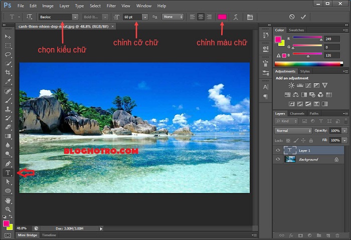Select the Spot Healing Brush tool
351x240 pixels.
8,91
